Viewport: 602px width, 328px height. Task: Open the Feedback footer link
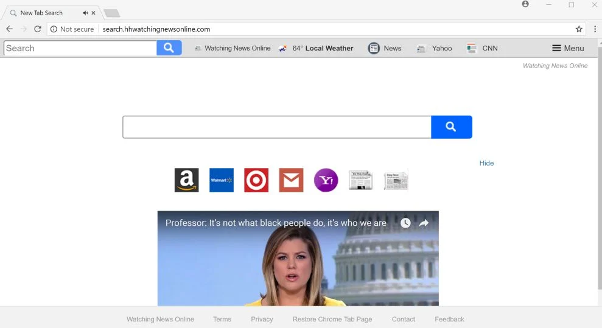449,319
